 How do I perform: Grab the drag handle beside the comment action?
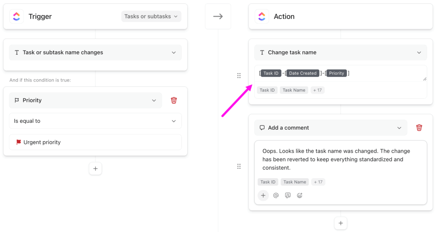tap(239, 166)
